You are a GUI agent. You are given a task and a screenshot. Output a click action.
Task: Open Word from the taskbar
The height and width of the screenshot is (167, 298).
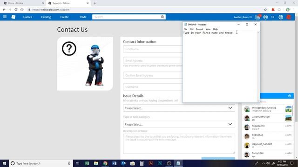click(114, 163)
